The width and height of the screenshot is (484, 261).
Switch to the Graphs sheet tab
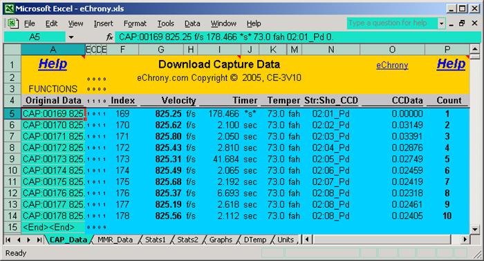click(x=221, y=240)
